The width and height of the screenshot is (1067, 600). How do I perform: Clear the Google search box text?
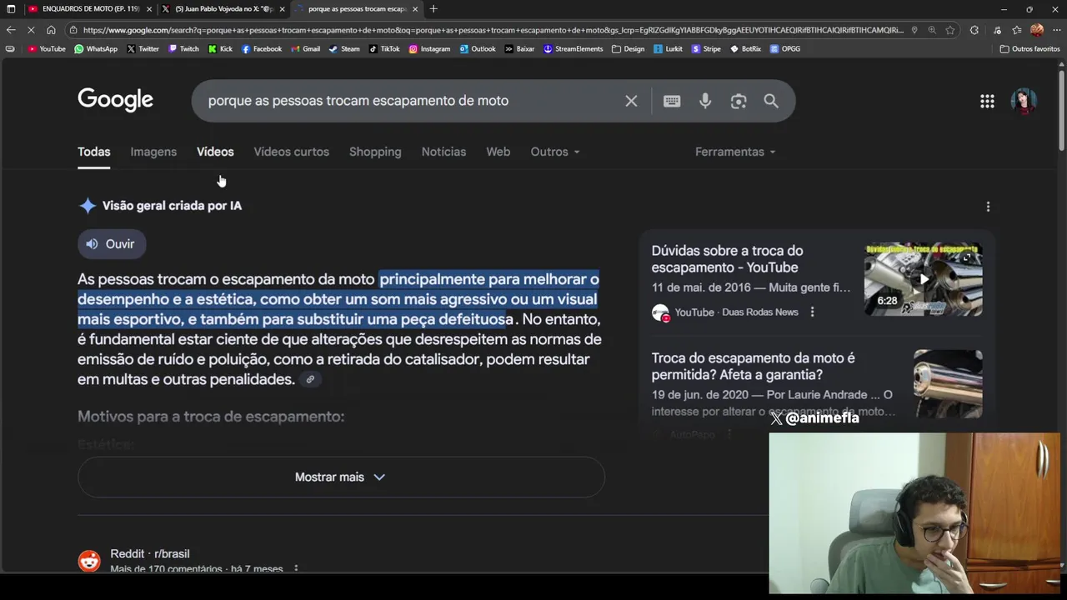tap(631, 101)
